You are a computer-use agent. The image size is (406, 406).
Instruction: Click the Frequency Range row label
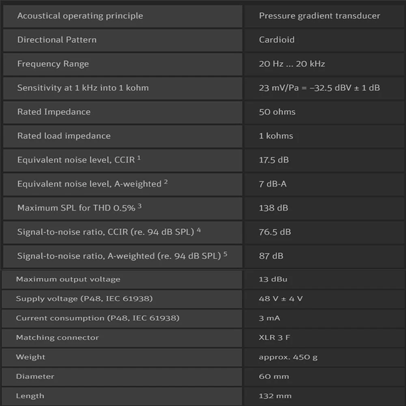53,64
